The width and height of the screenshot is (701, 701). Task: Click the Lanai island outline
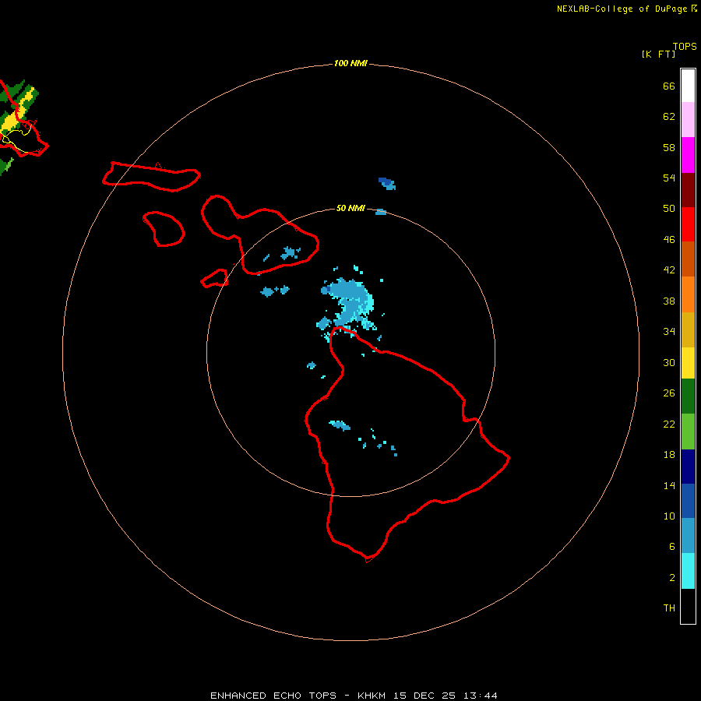(164, 228)
